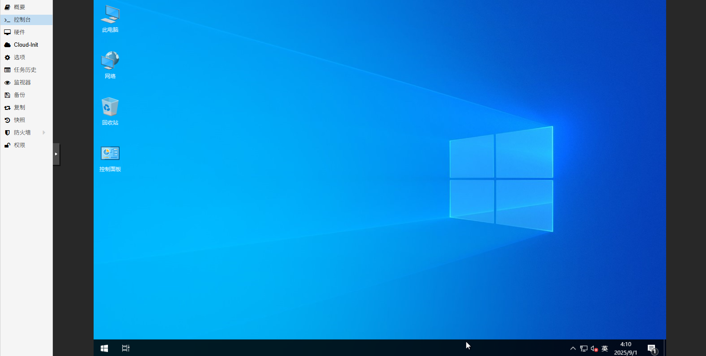Open the 备份 backup section

pos(20,95)
